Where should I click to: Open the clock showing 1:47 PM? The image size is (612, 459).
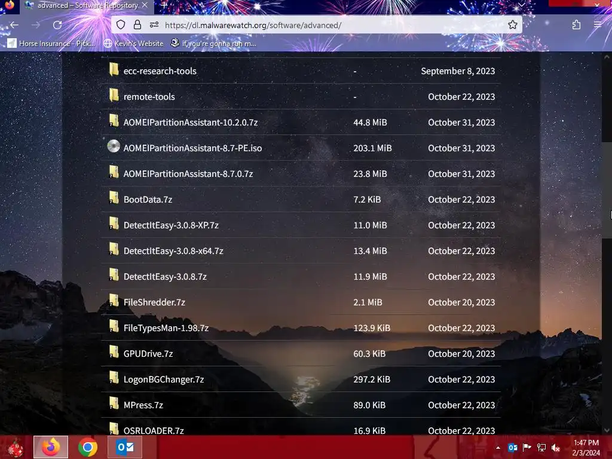586,448
